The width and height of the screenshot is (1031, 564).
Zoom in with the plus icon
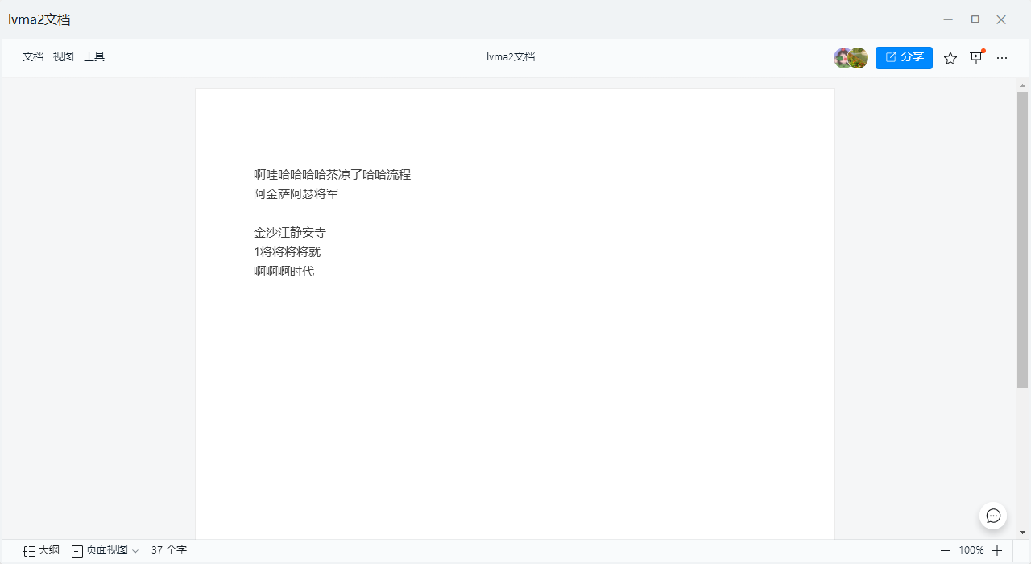997,550
